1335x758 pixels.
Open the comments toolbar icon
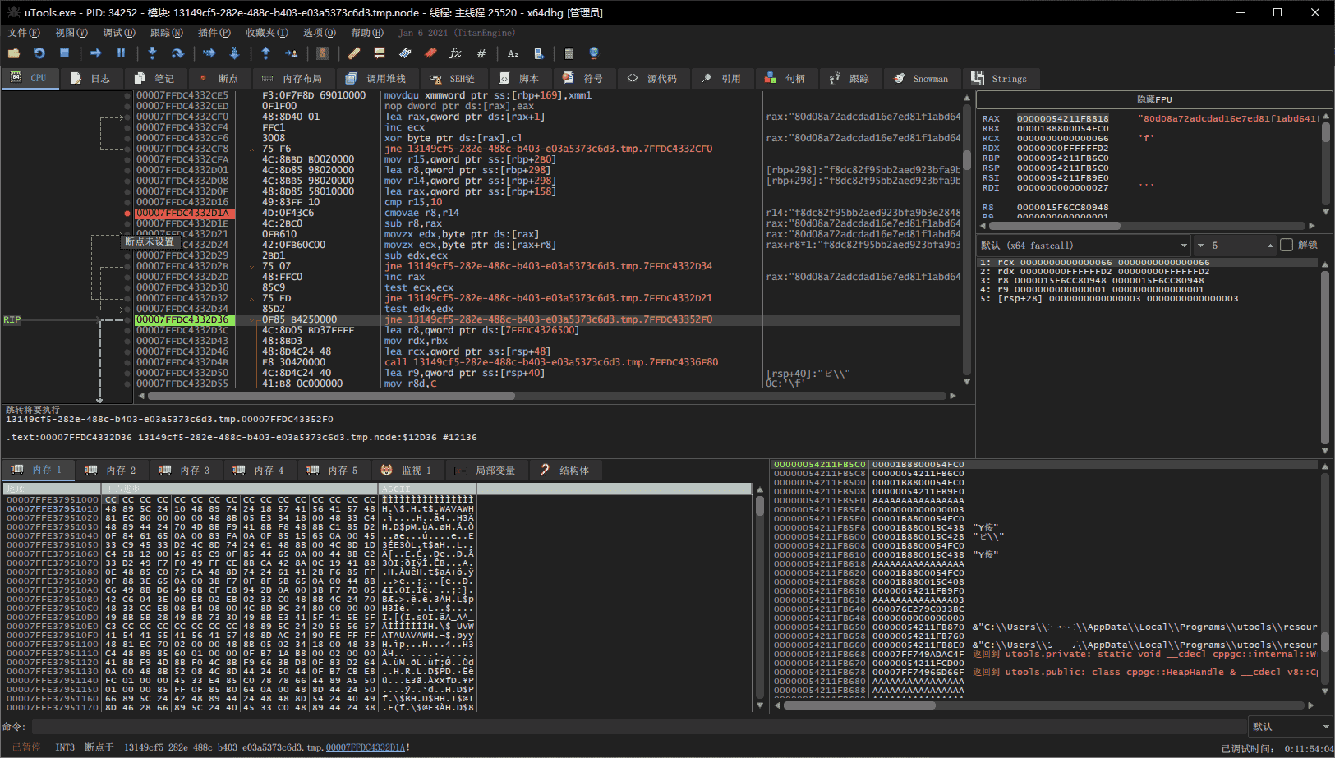click(x=380, y=53)
